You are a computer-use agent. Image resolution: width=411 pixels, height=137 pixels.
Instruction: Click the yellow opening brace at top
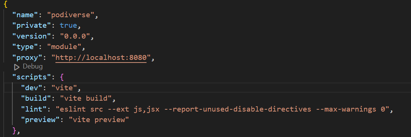point(6,4)
